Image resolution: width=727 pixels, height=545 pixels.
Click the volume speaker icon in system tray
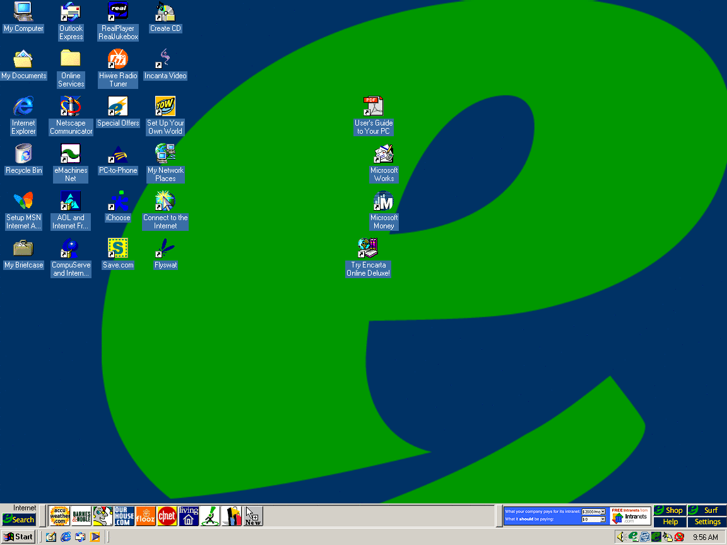(621, 537)
